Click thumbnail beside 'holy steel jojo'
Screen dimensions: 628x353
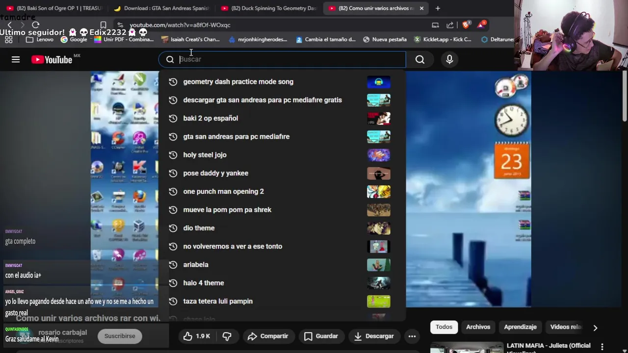click(x=379, y=155)
